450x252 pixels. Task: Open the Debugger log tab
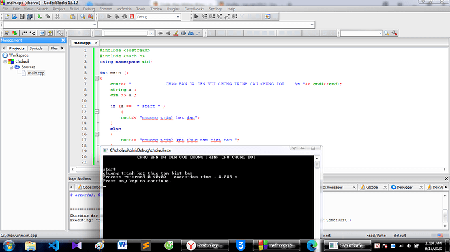click(404, 187)
